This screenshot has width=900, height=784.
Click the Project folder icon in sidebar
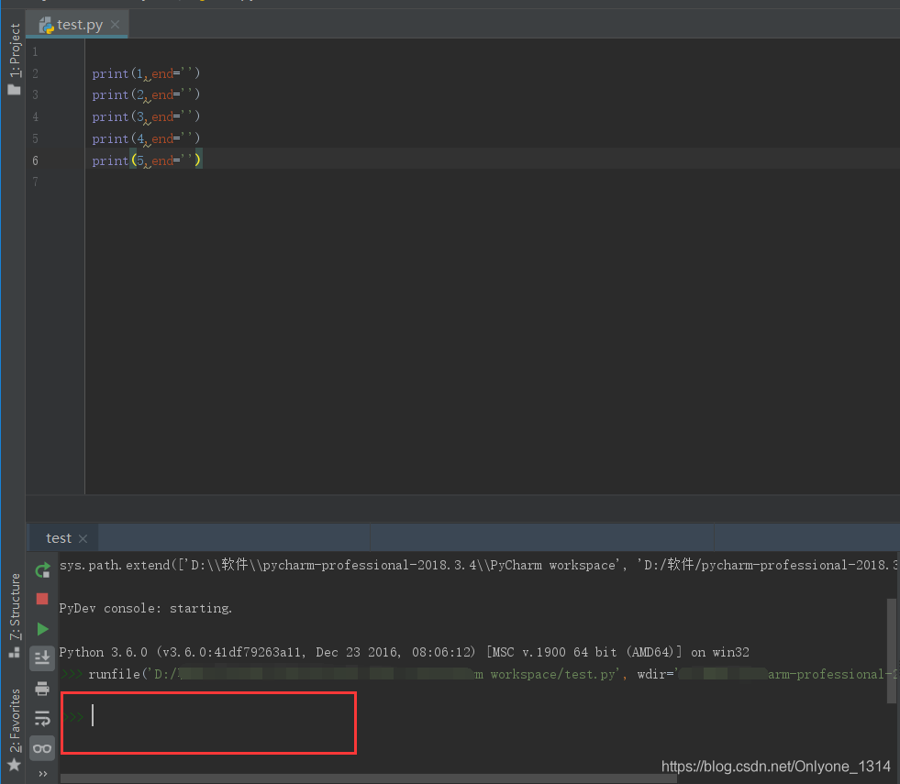14,89
